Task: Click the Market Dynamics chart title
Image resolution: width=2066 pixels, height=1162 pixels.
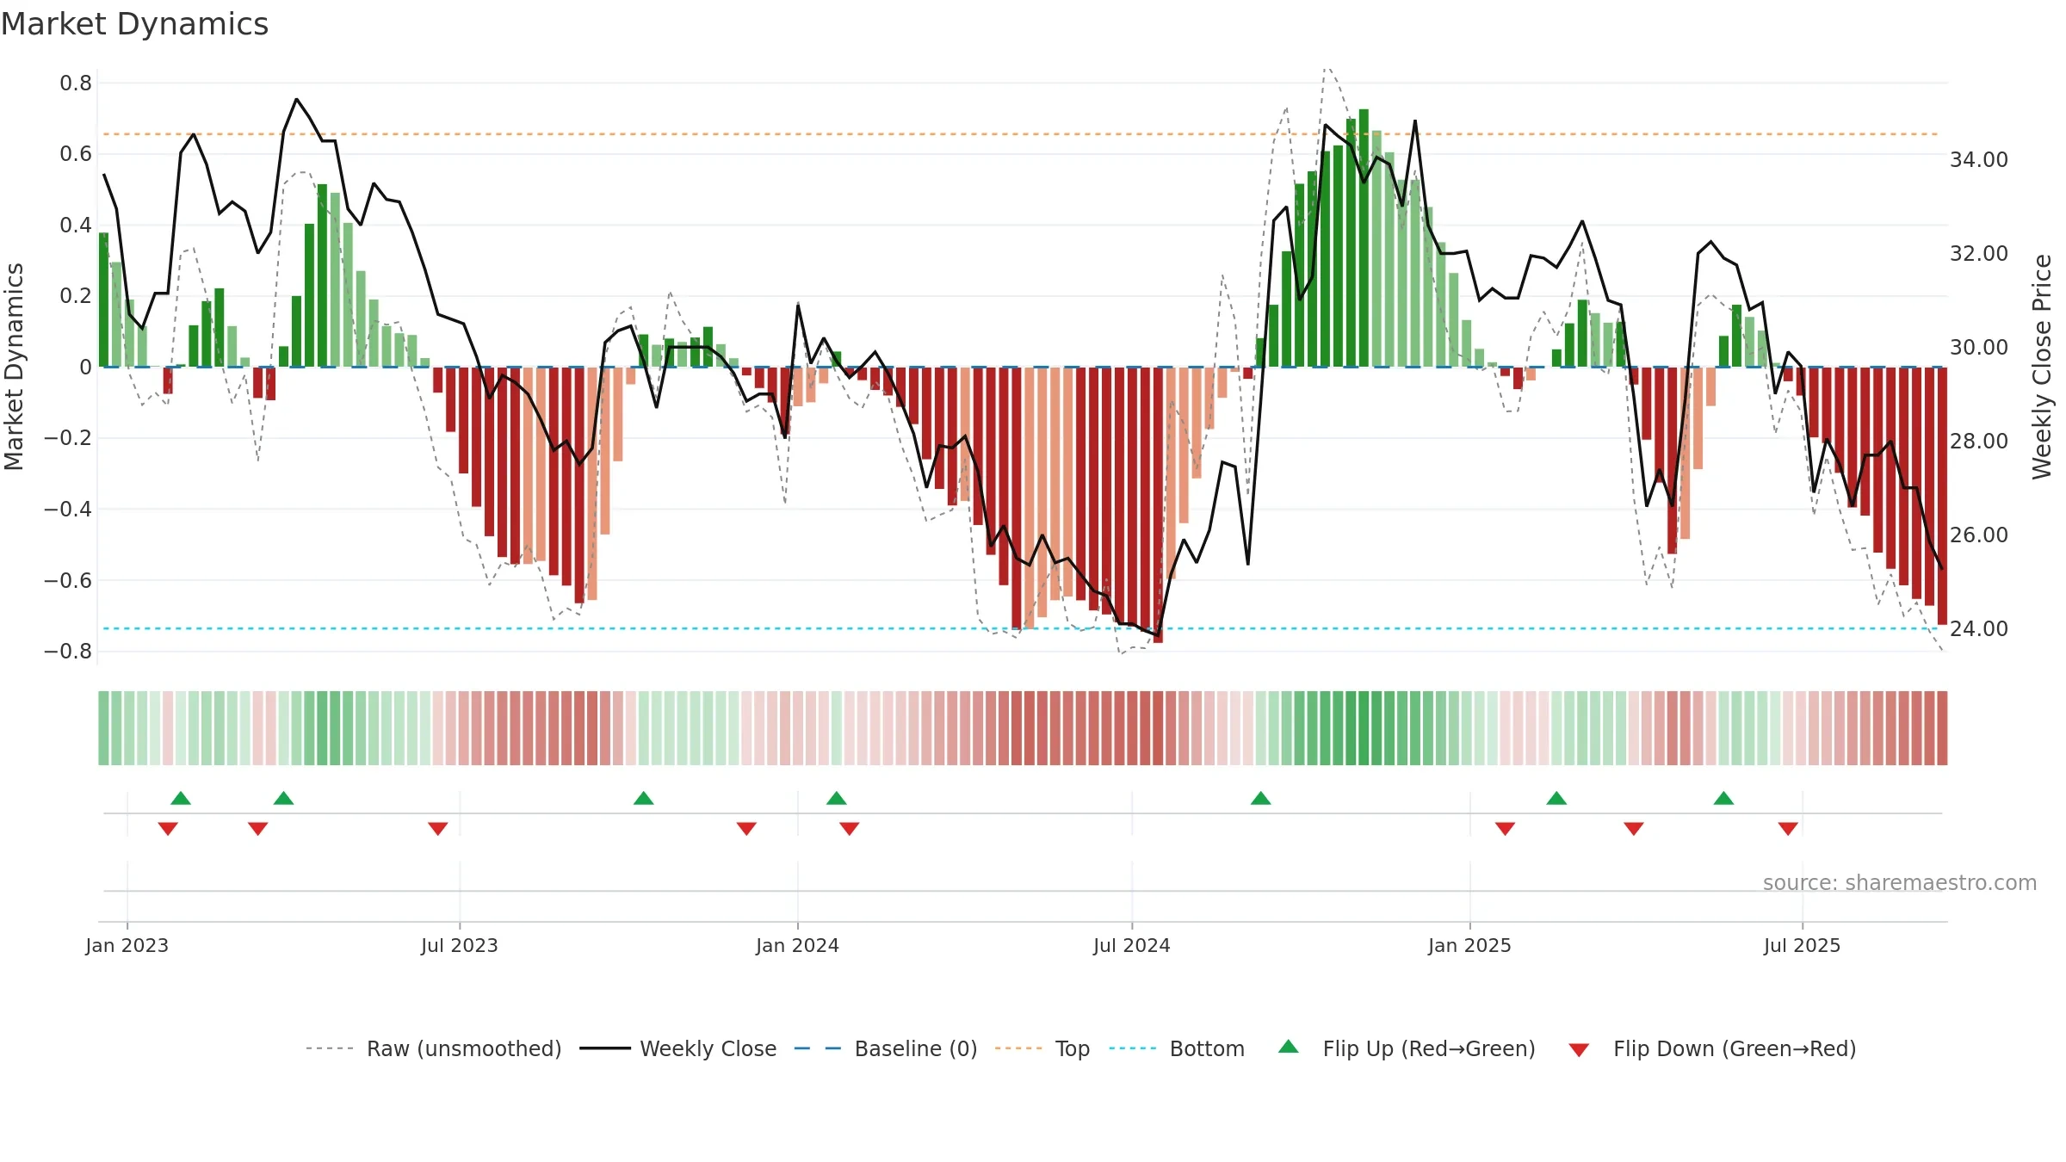Action: coord(134,24)
